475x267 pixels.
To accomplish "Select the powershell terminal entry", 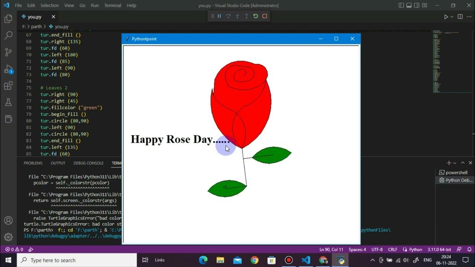I will (456, 172).
